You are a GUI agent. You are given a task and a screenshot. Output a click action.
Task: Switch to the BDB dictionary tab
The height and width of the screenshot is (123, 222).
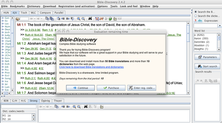tap(6, 100)
